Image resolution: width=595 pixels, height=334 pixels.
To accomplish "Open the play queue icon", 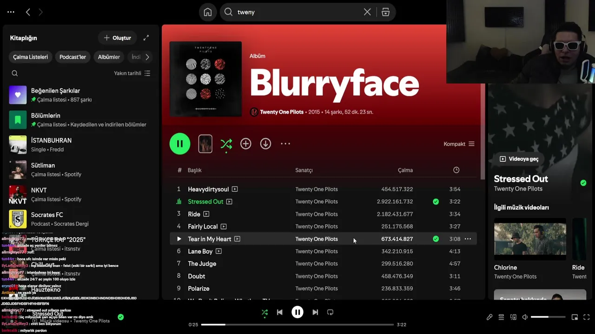I will coord(501,317).
